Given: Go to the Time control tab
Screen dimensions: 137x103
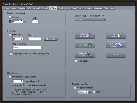Looking at the screenshot, I should (109, 8).
